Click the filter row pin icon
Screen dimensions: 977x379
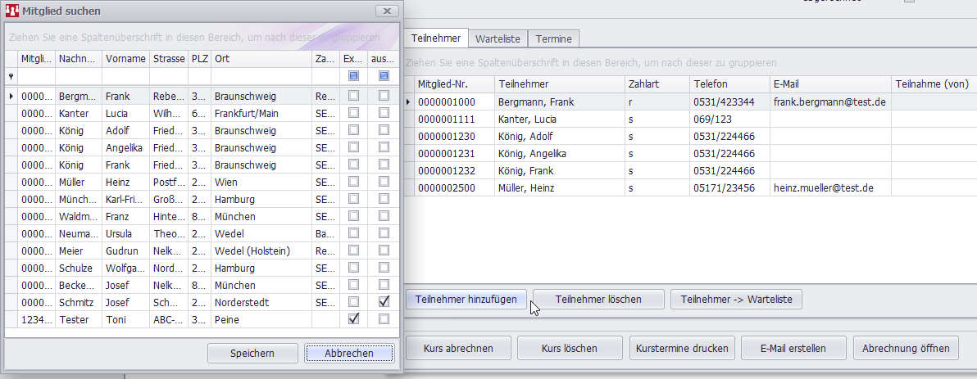(11, 76)
